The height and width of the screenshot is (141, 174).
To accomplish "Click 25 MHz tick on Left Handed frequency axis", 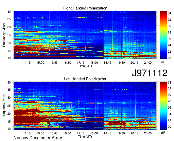I will tap(9, 106).
